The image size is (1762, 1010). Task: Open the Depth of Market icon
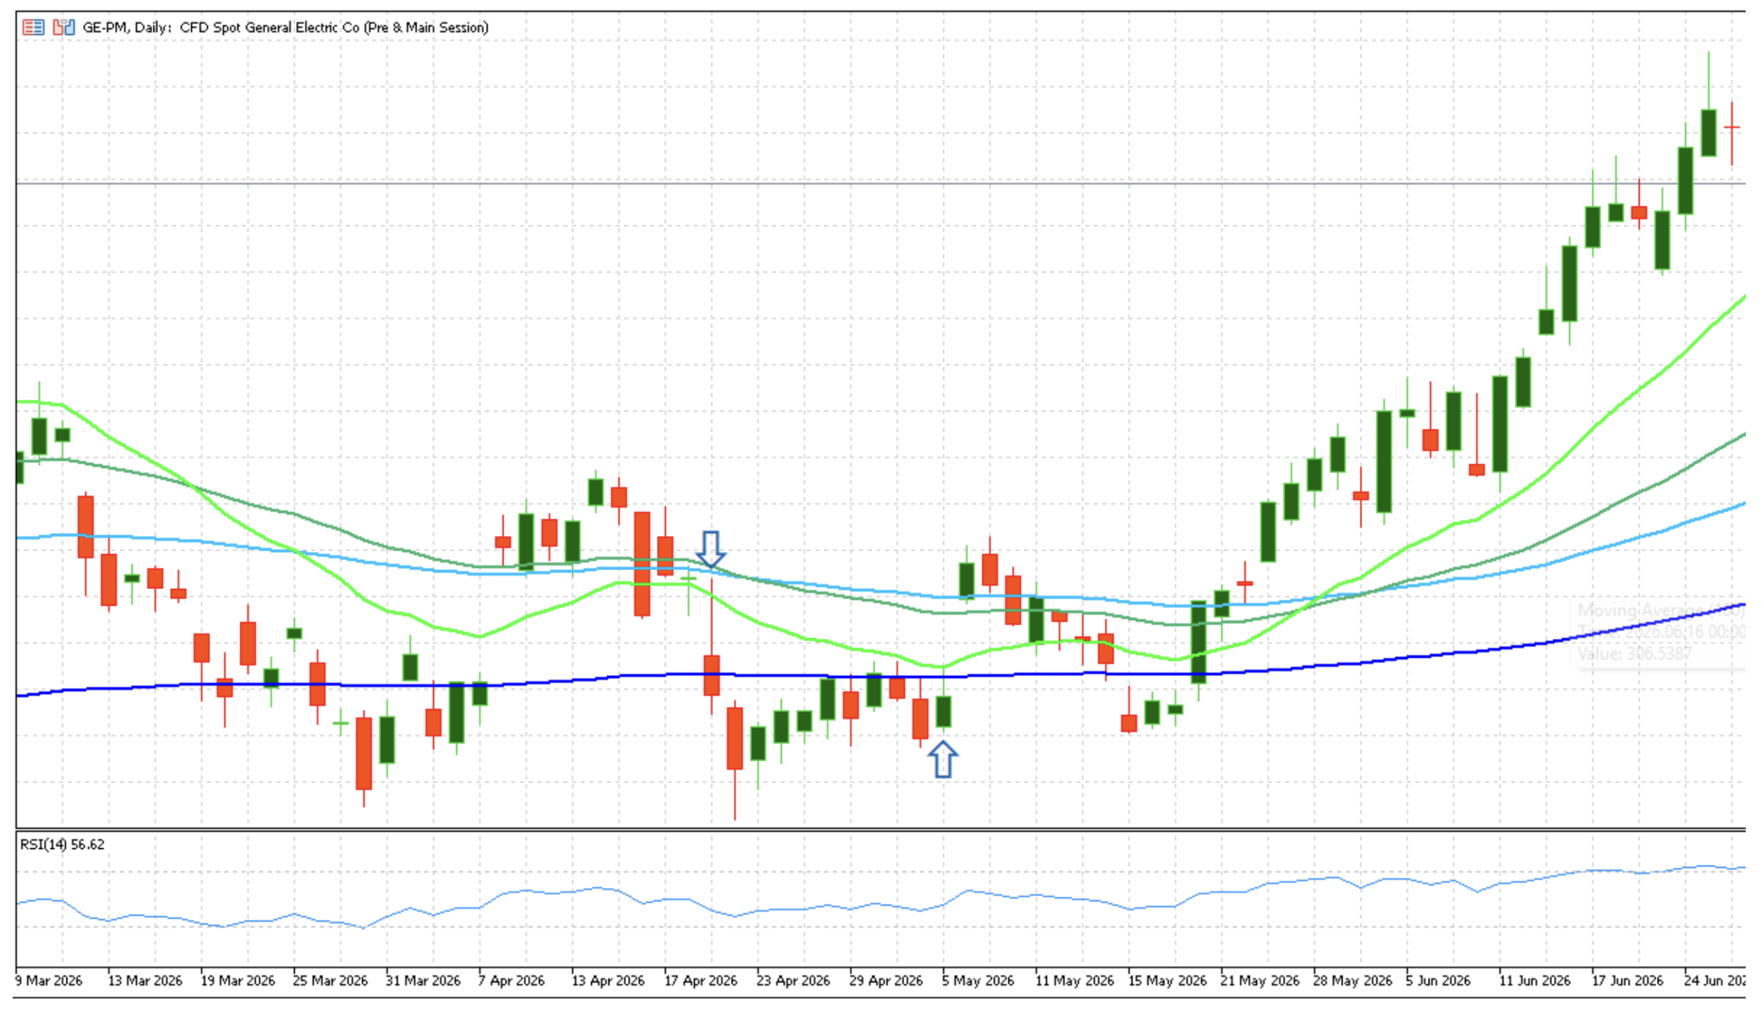[x=34, y=27]
